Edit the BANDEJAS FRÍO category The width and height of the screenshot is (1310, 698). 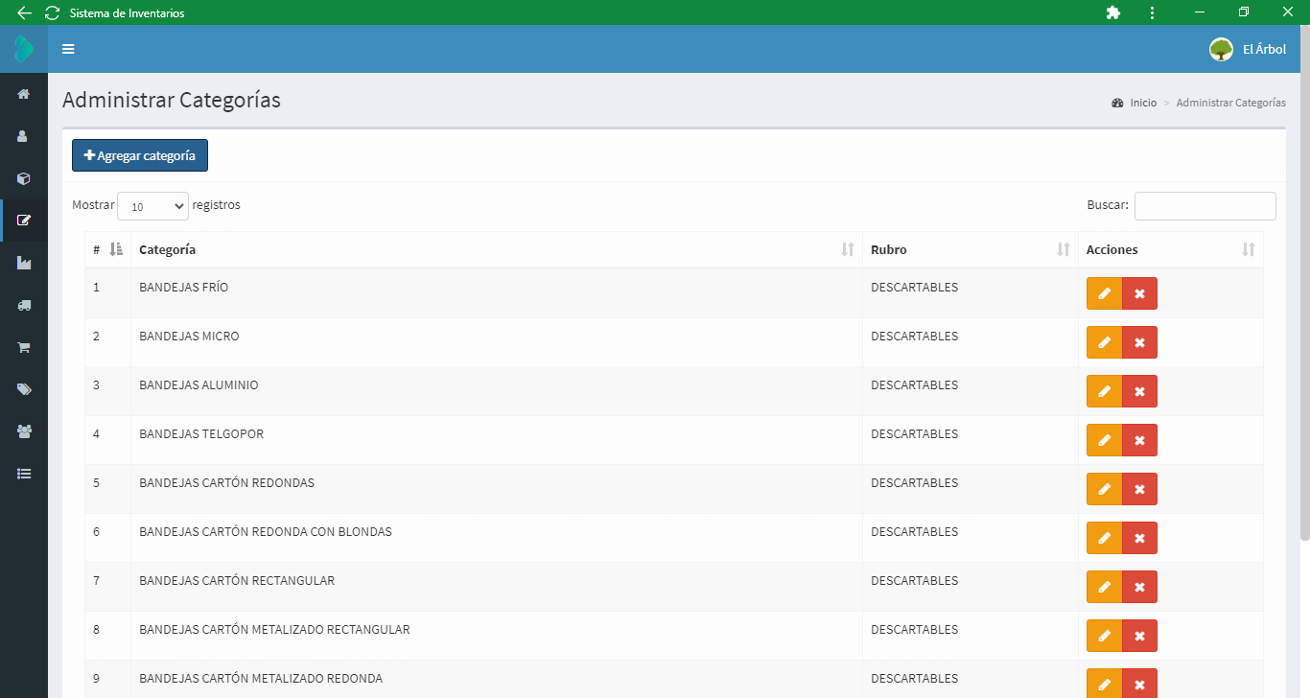tap(1104, 293)
